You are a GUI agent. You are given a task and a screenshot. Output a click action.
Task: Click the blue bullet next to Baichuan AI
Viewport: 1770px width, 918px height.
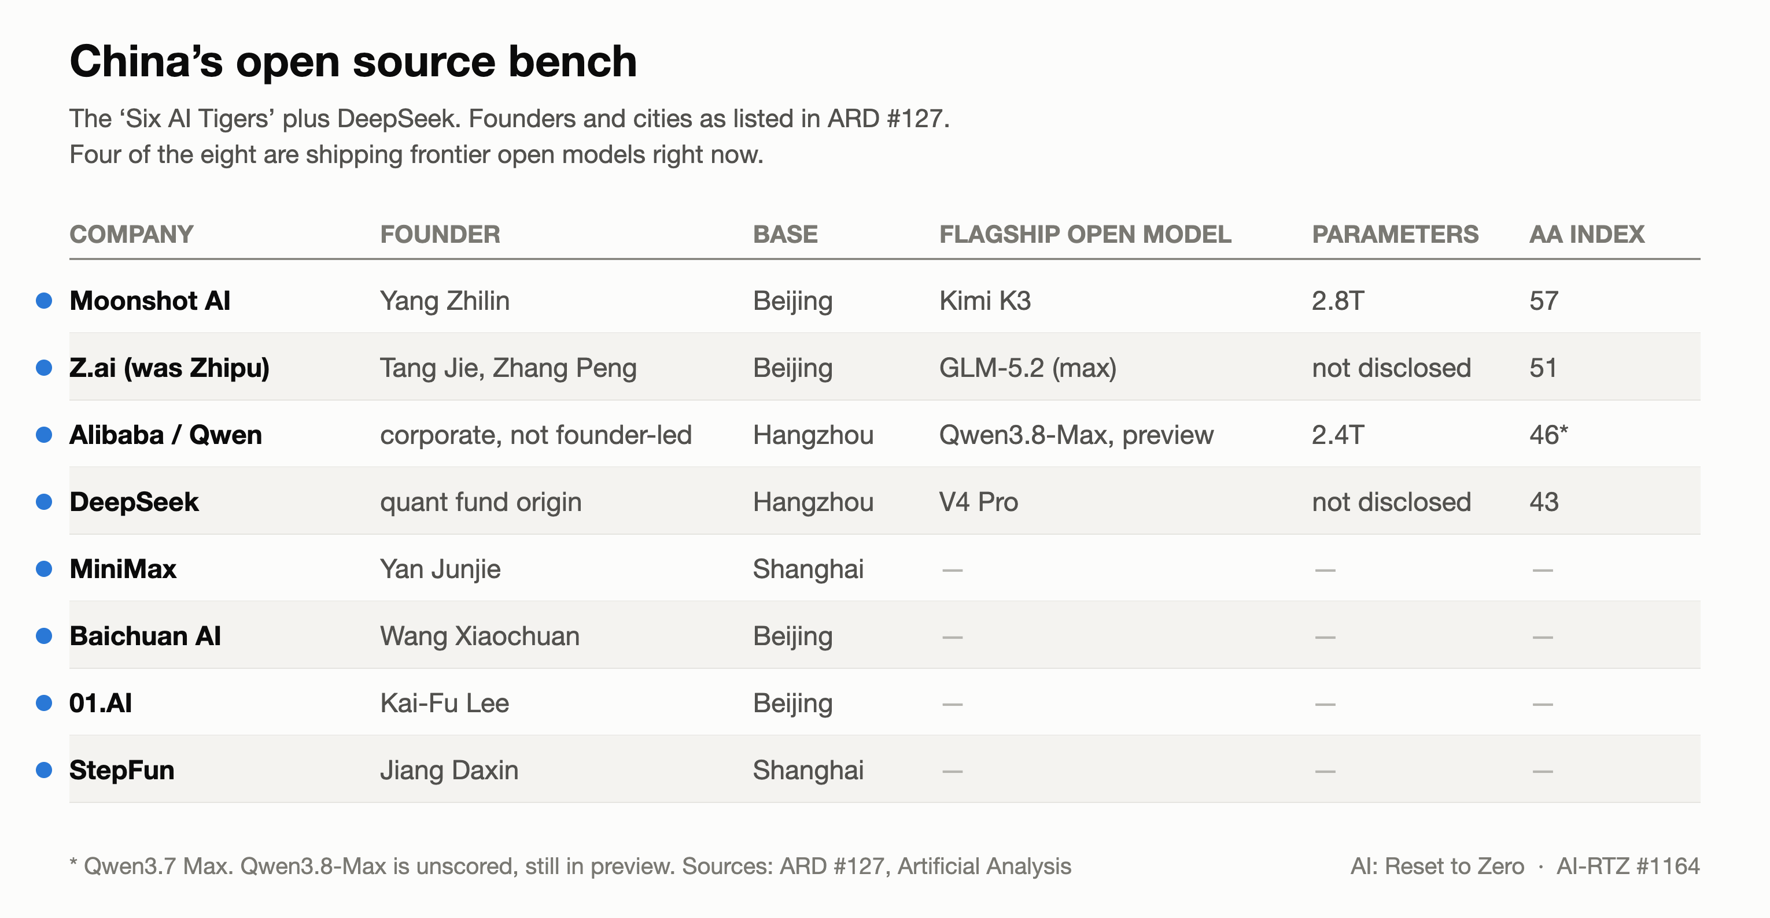point(44,636)
